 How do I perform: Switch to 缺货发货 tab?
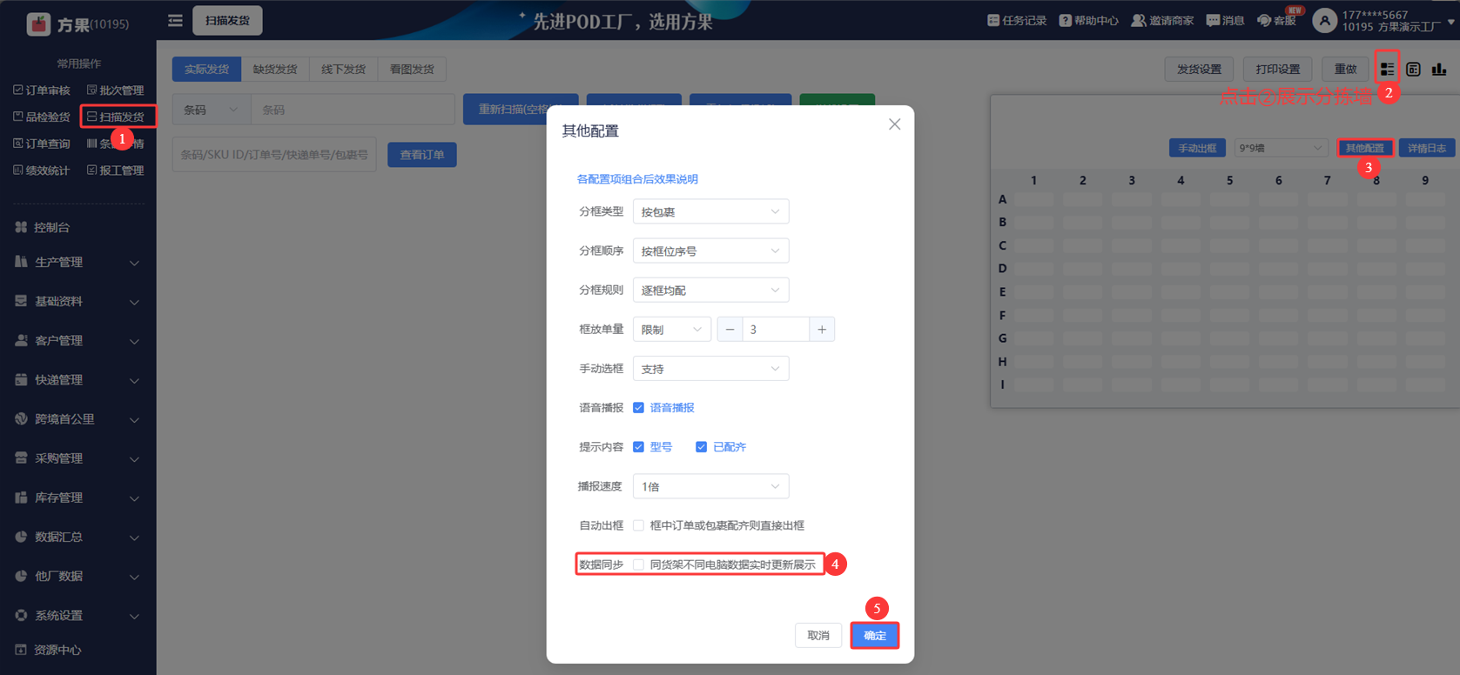pos(275,69)
